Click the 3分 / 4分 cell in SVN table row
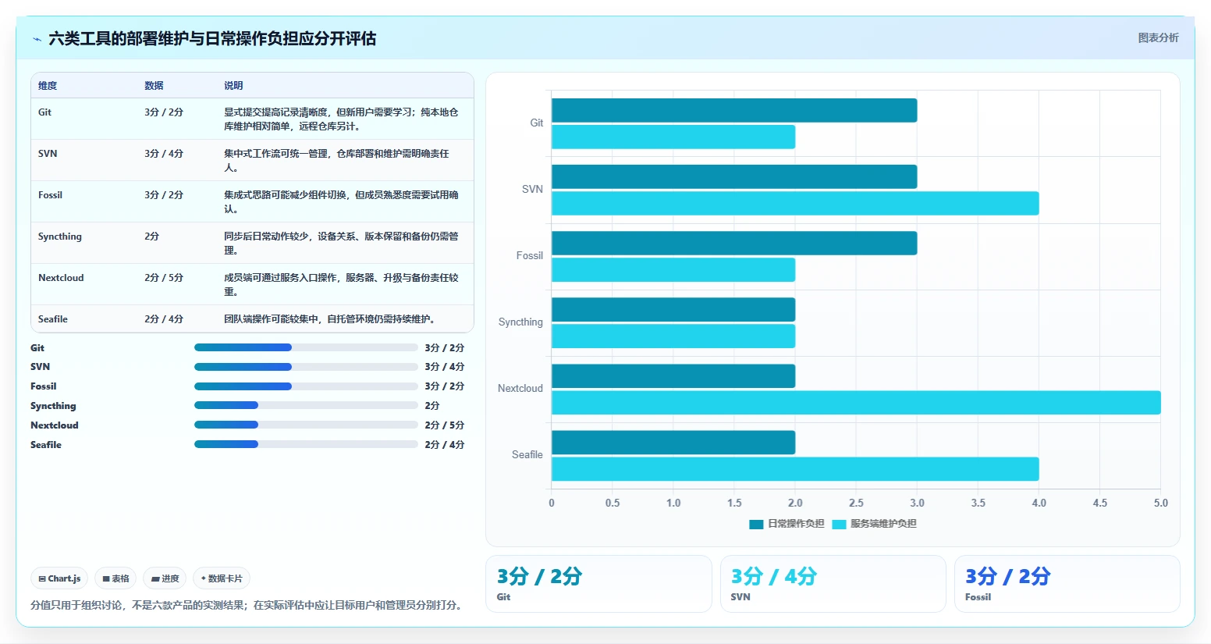The width and height of the screenshot is (1211, 644). (164, 154)
